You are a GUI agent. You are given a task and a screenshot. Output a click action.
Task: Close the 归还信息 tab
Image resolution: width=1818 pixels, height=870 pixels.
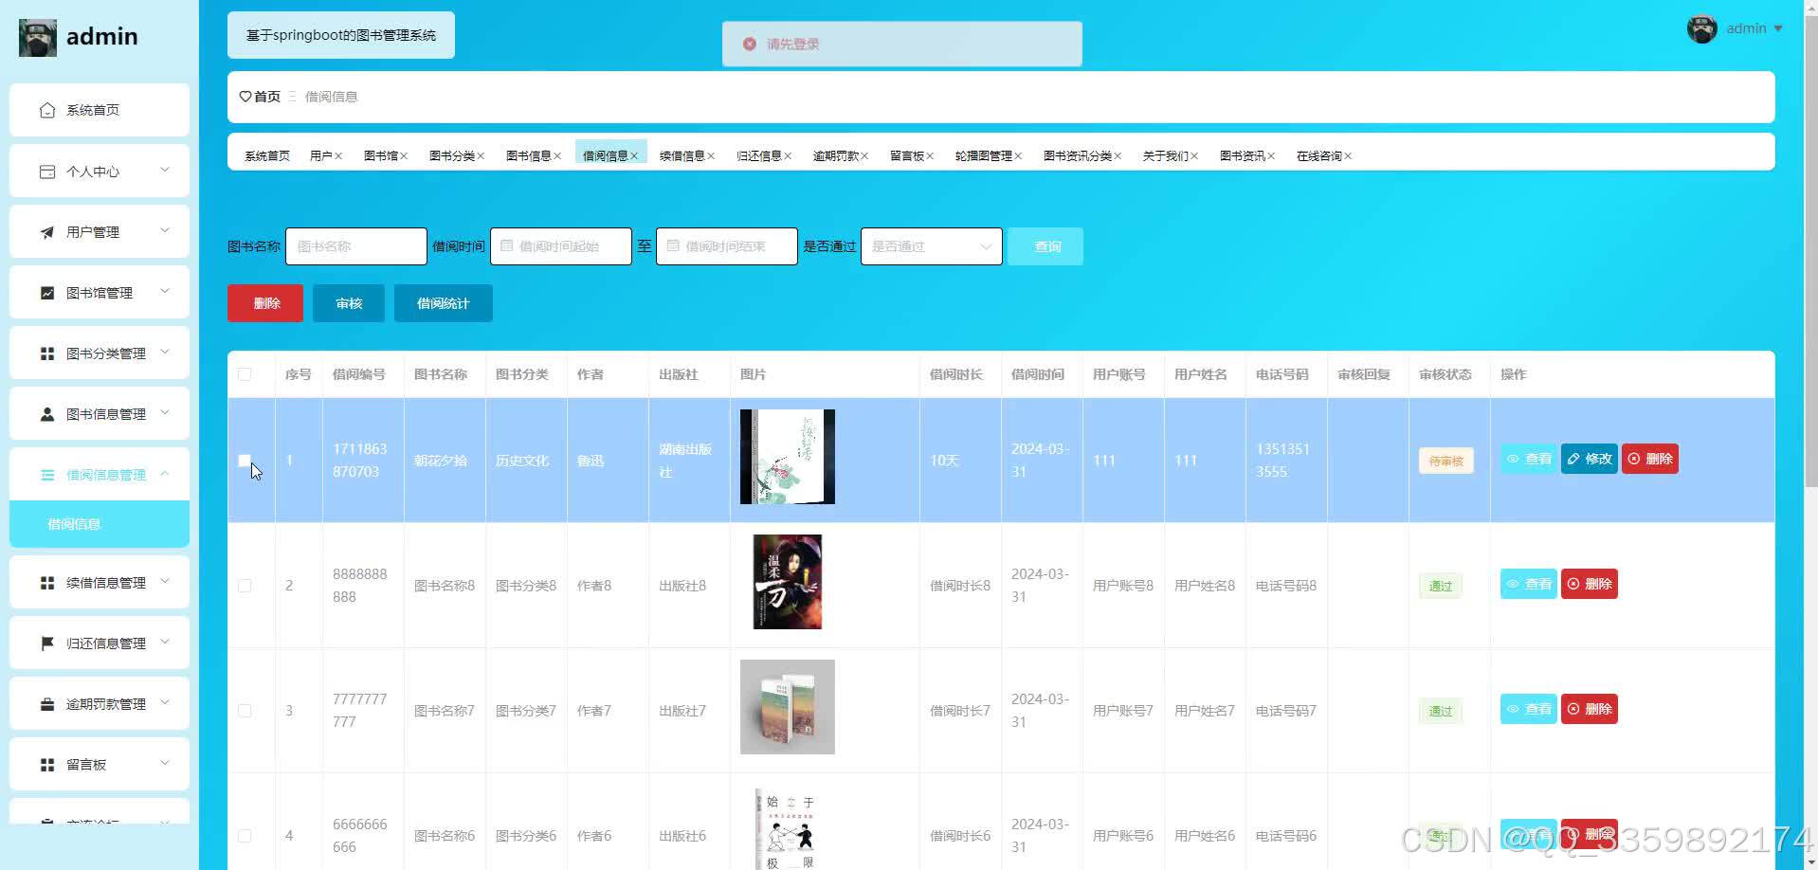[788, 156]
